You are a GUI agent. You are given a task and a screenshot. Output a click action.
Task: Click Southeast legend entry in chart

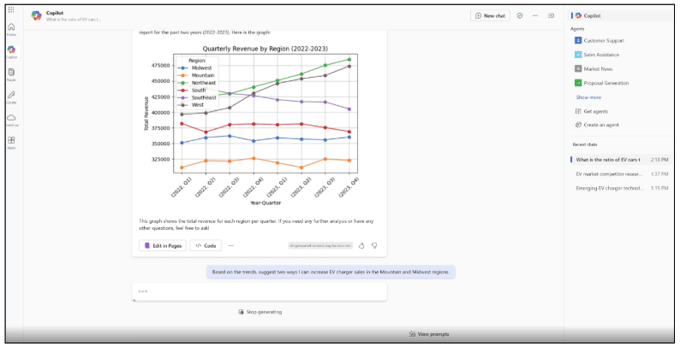point(197,97)
